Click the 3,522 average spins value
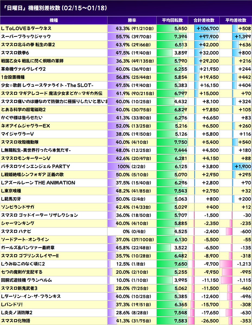Image resolution: width=252 pixels, height=325 pixels. click(x=181, y=247)
